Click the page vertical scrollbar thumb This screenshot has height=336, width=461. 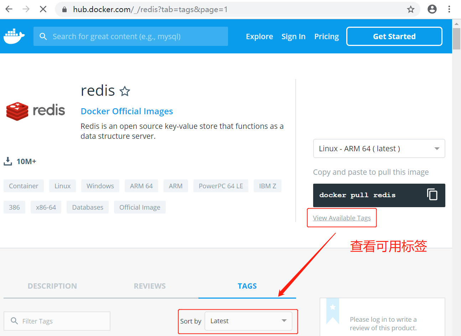click(456, 38)
